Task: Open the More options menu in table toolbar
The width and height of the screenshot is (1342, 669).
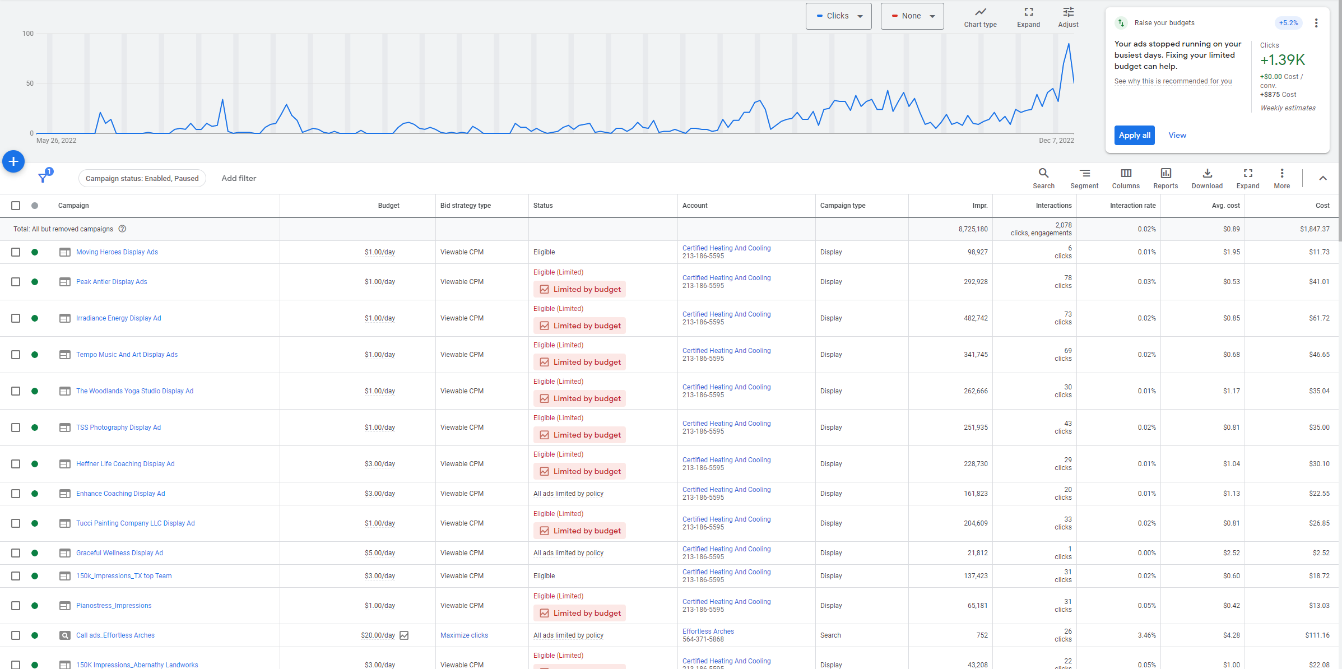Action: tap(1281, 174)
